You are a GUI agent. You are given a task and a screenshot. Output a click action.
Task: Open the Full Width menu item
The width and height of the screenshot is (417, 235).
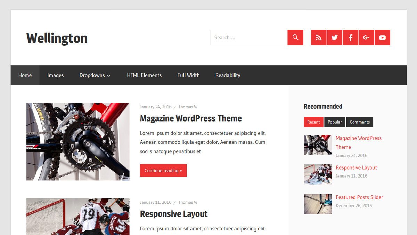click(188, 75)
